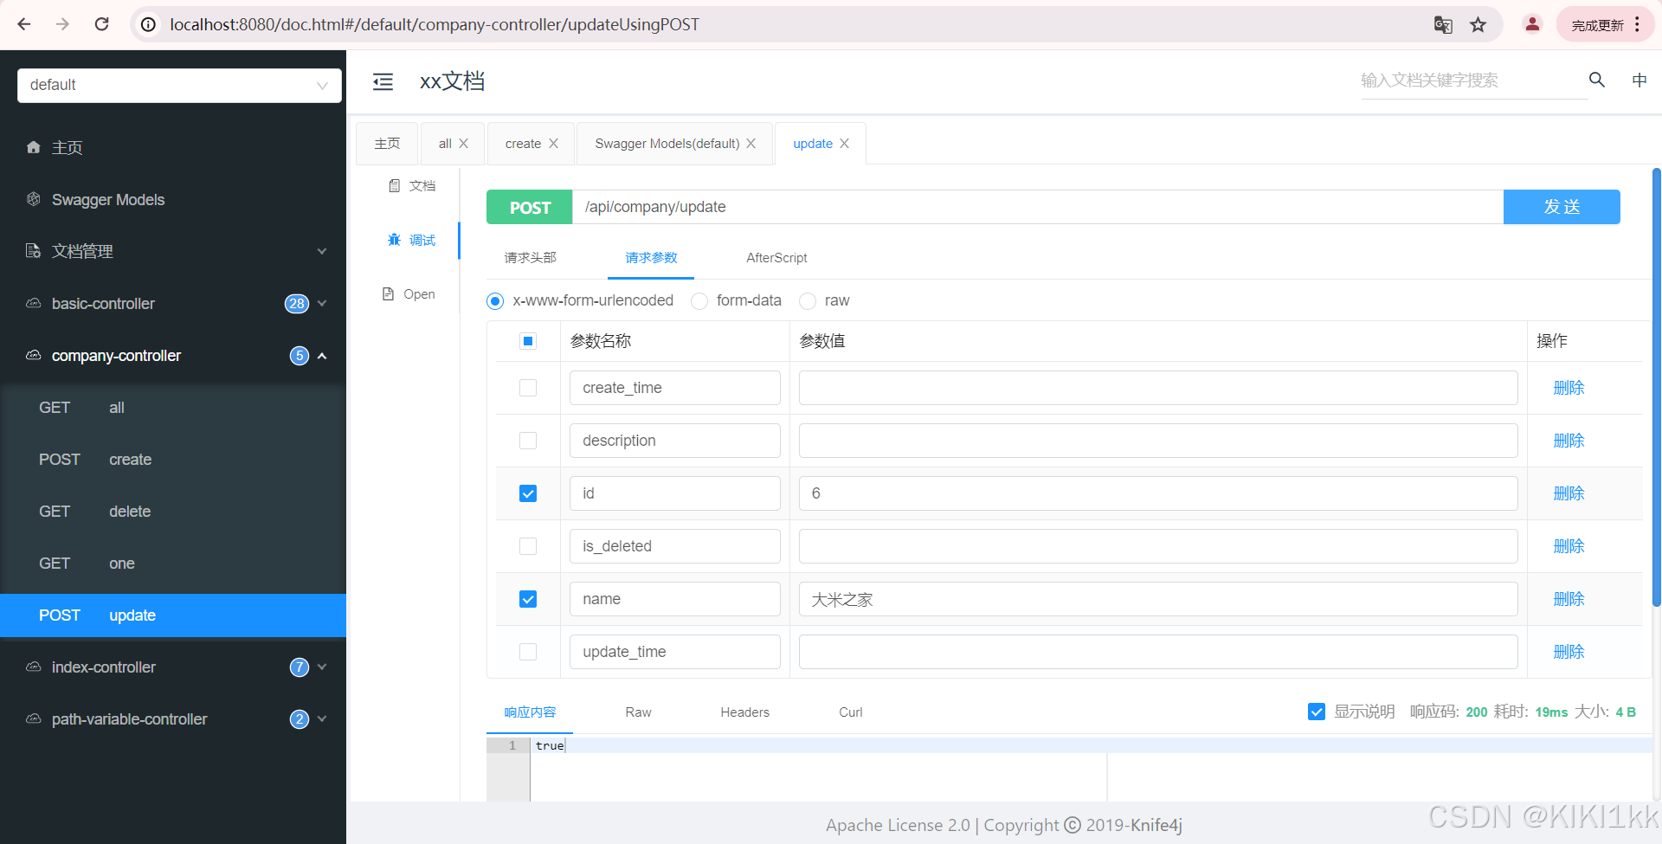Click 删除 next to the name parameter
1662x844 pixels.
click(1569, 598)
